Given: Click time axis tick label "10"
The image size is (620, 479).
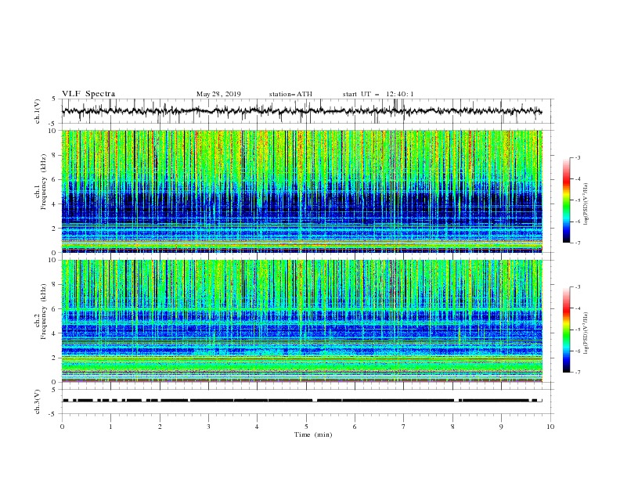Looking at the screenshot, I should pos(550,427).
